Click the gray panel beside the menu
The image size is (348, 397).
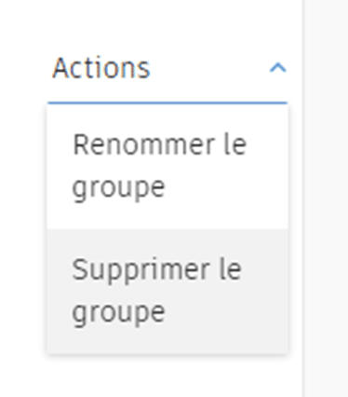point(326,198)
